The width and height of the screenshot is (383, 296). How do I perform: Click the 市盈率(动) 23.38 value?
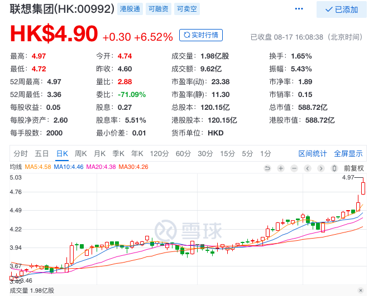point(221,82)
